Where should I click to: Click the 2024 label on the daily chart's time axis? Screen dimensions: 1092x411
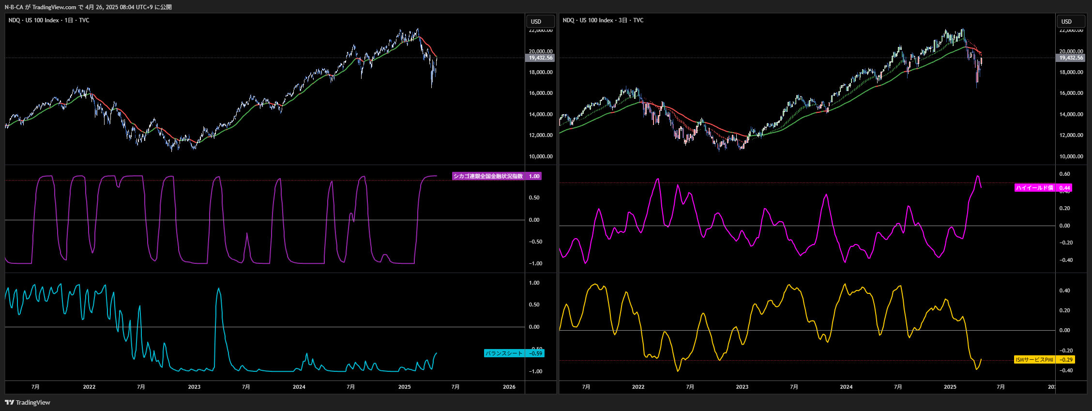click(299, 387)
